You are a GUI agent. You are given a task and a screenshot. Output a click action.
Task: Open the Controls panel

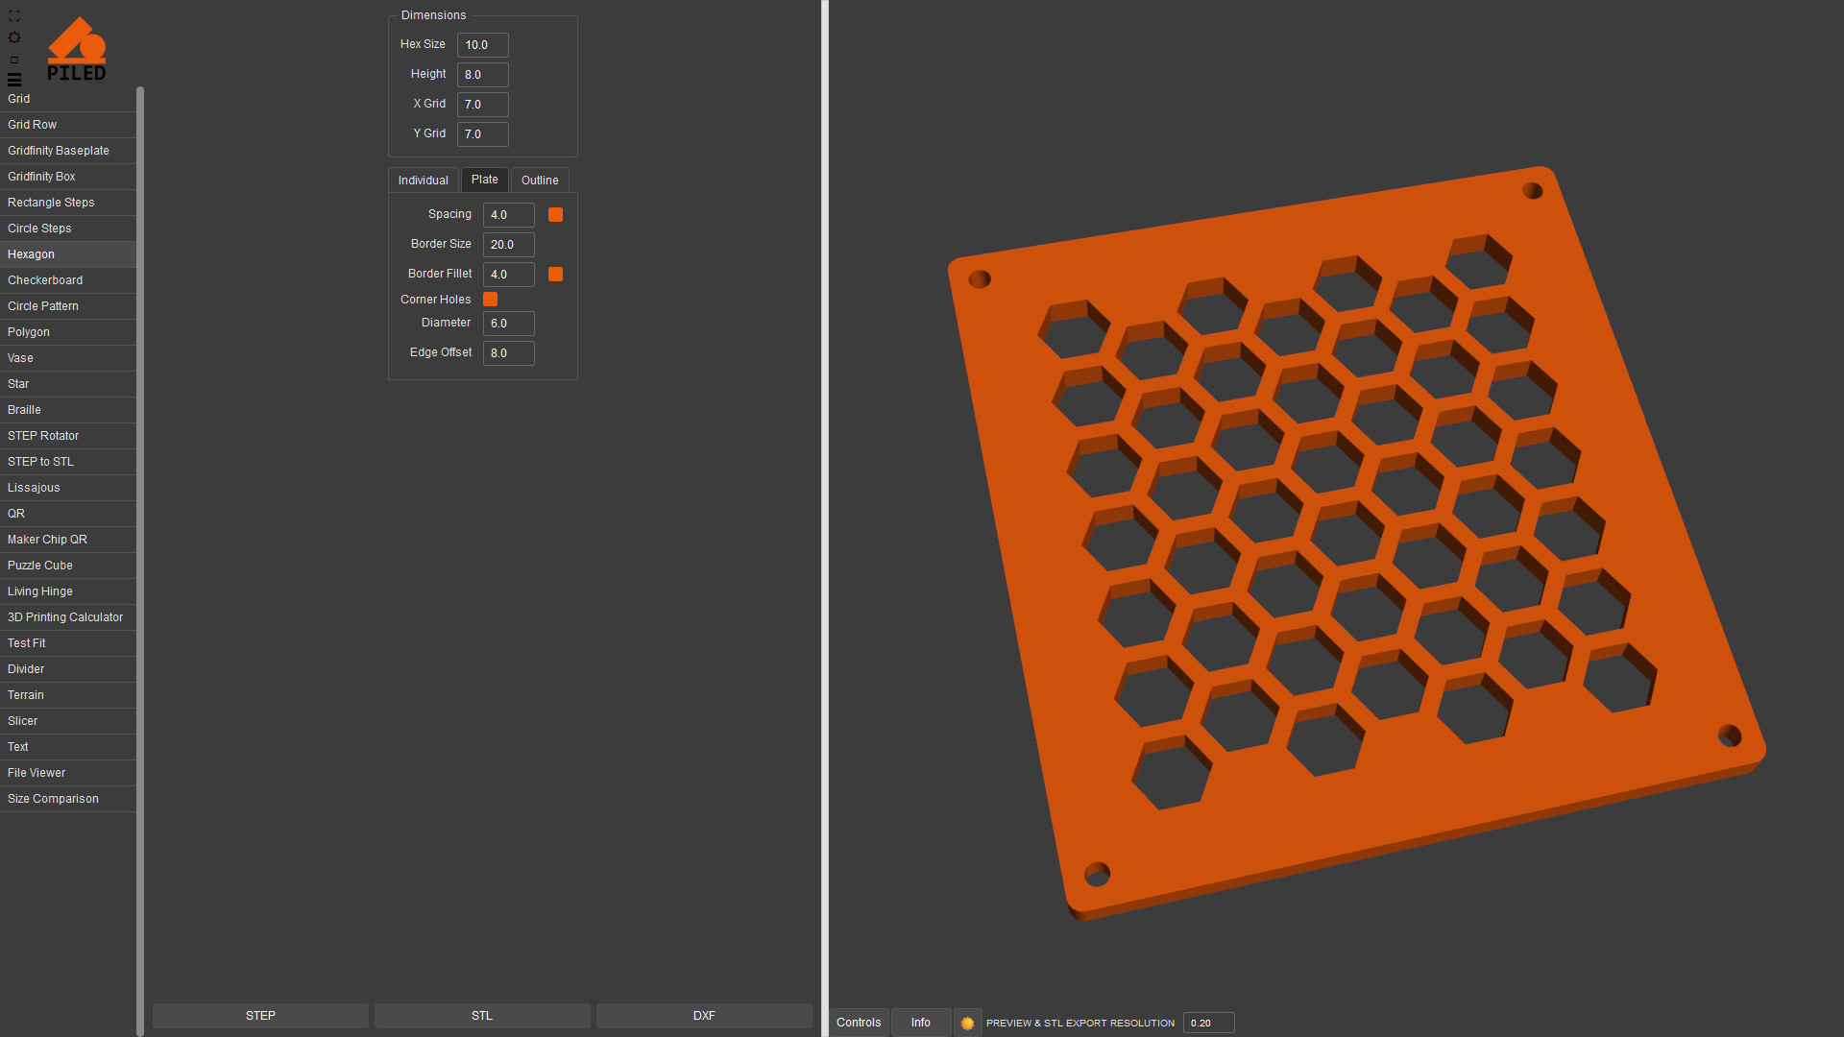tap(859, 1023)
